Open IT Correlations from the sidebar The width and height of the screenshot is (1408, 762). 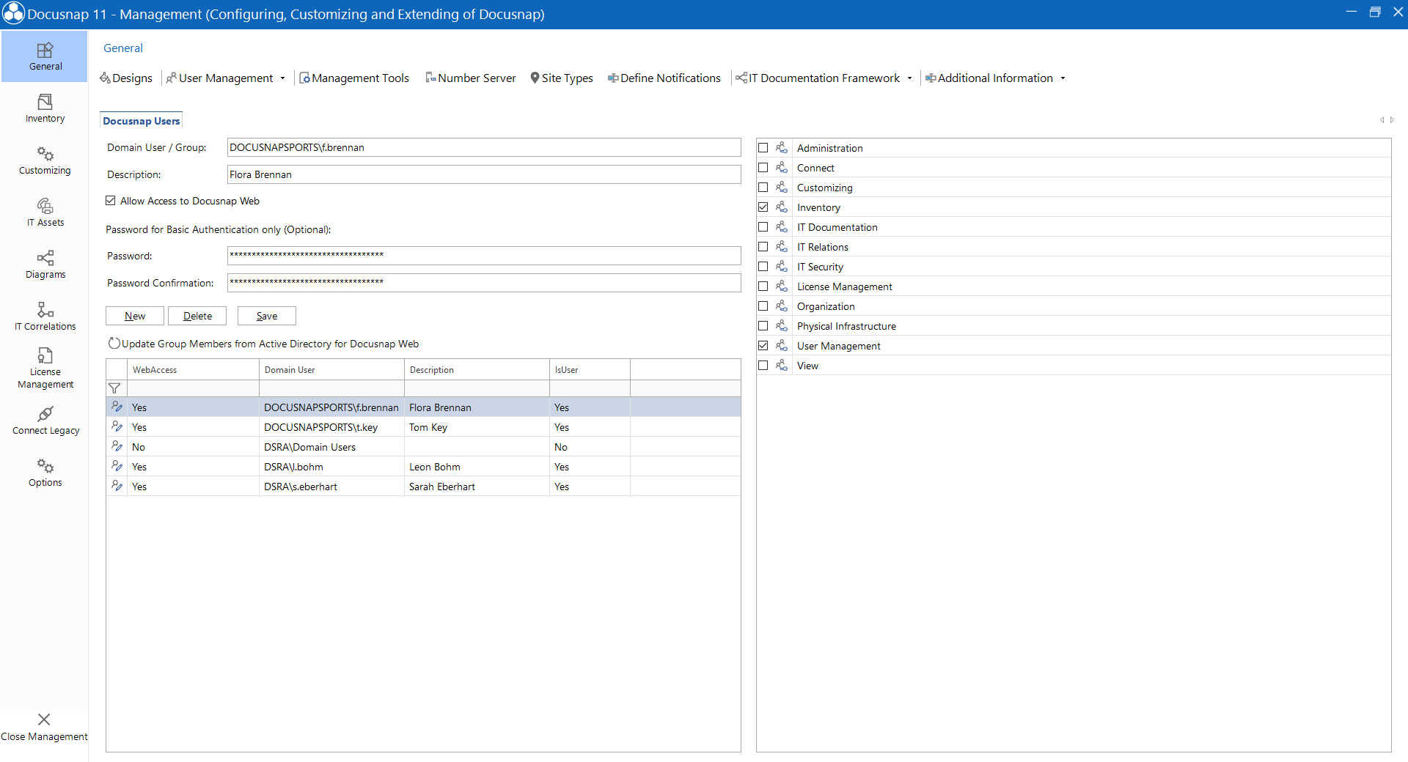(45, 316)
